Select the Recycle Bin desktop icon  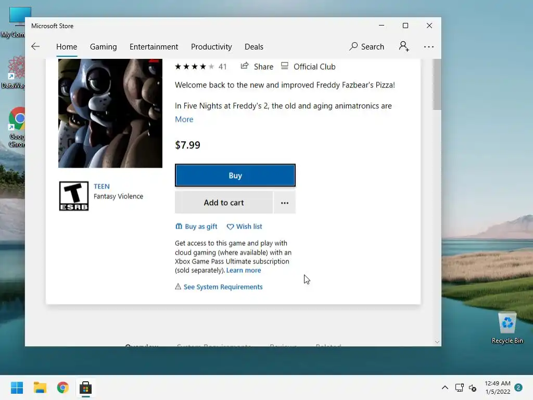[x=507, y=328]
